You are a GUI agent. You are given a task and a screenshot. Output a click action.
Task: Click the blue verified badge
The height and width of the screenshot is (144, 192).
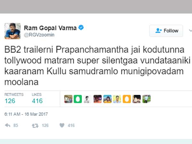coord(81,28)
